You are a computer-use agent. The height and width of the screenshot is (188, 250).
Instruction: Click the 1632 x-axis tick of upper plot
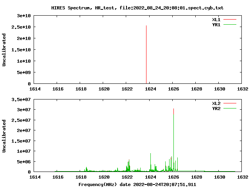point(243,89)
